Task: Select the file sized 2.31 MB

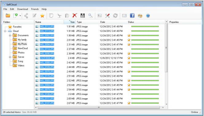Action: coord(47,45)
